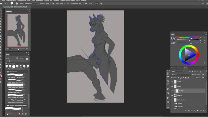This screenshot has width=208, height=117.
Task: Click Navigator zoom in button
Action: click(x=27, y=49)
